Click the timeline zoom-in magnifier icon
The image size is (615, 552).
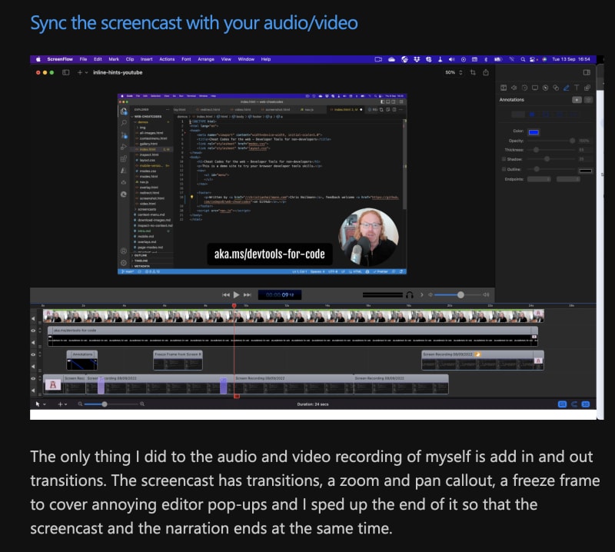click(x=142, y=404)
